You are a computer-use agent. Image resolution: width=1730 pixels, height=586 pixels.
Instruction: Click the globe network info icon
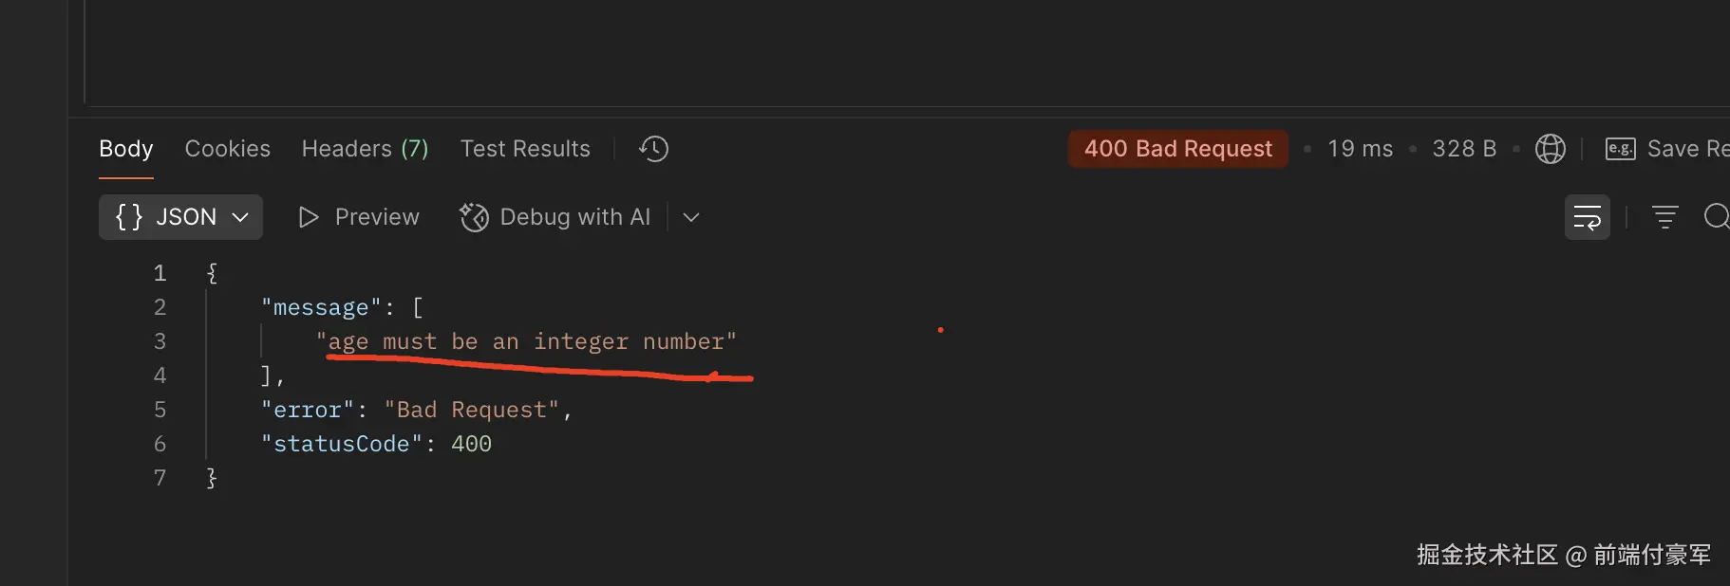click(x=1550, y=149)
